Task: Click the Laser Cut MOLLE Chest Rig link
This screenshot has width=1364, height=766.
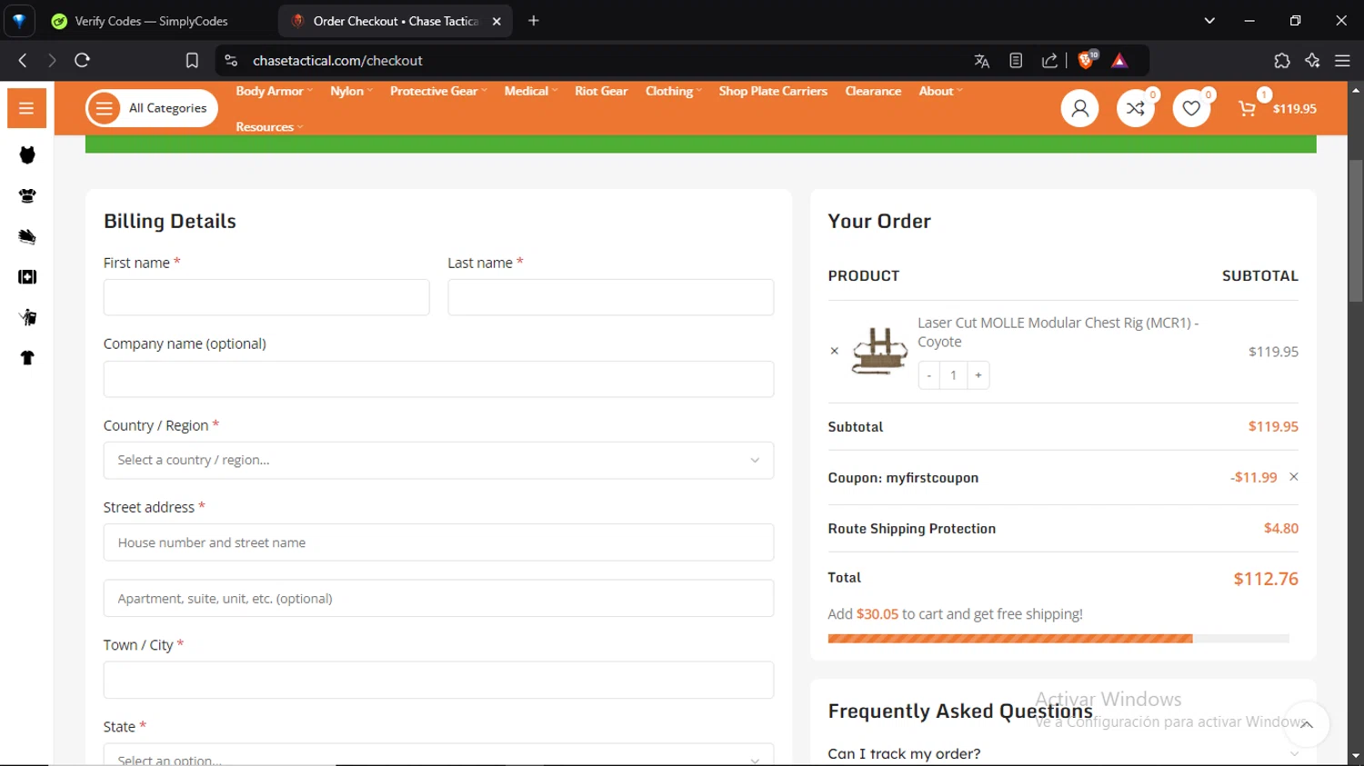Action: (x=1058, y=333)
